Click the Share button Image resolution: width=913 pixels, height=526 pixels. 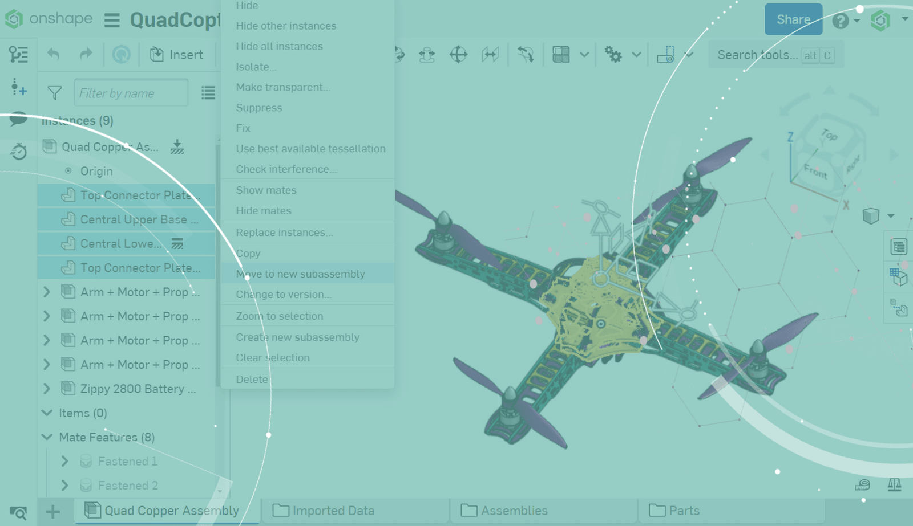click(793, 19)
